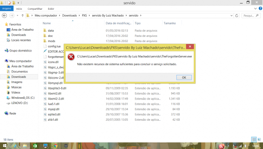Select Rede in the navigation pane
263x149 pixels.
pos(13,113)
